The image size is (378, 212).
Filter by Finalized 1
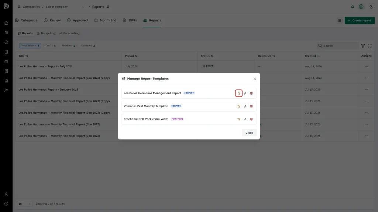(68, 46)
